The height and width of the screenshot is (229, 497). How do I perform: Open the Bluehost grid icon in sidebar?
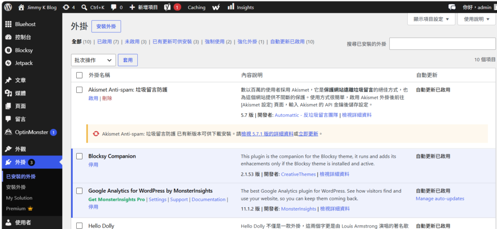[9, 24]
